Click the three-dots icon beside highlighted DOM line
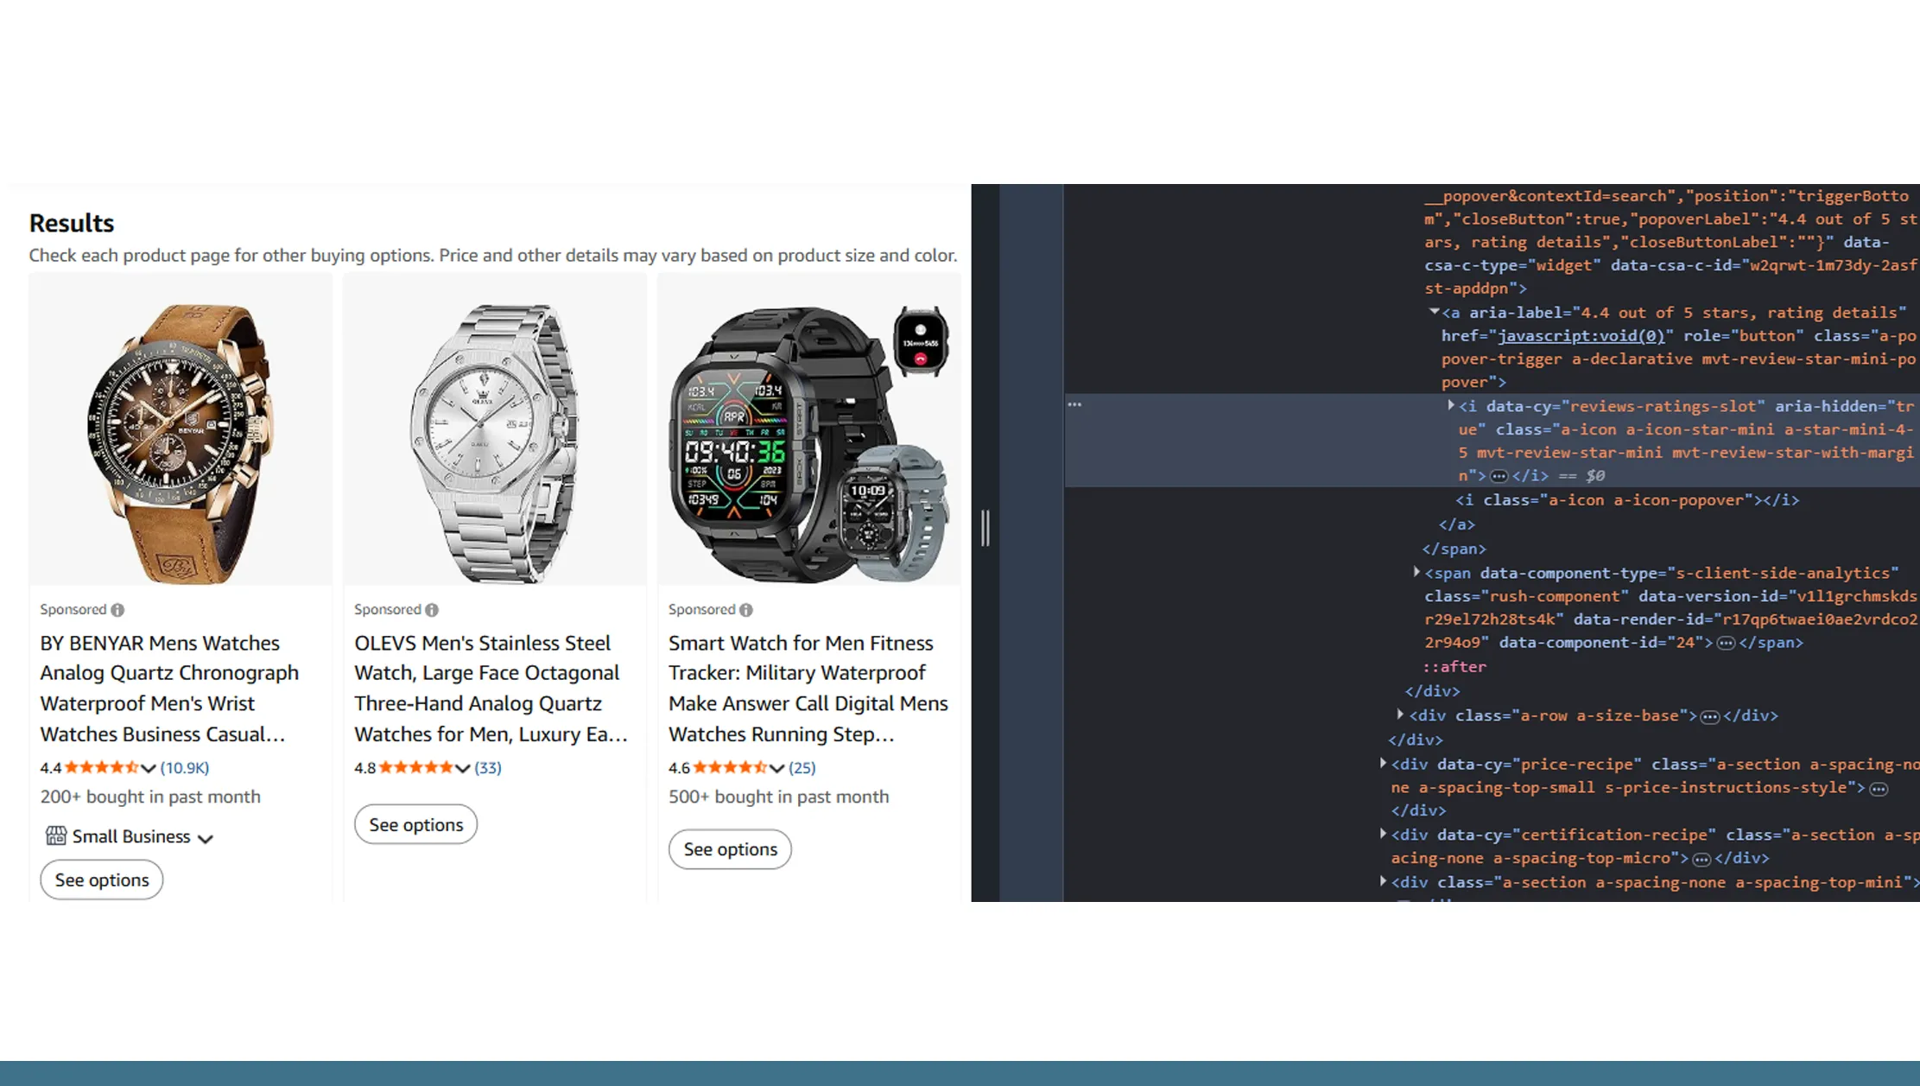 click(1074, 404)
